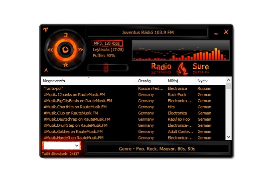Skip to next station
The image size is (276, 187).
pyautogui.click(x=80, y=50)
